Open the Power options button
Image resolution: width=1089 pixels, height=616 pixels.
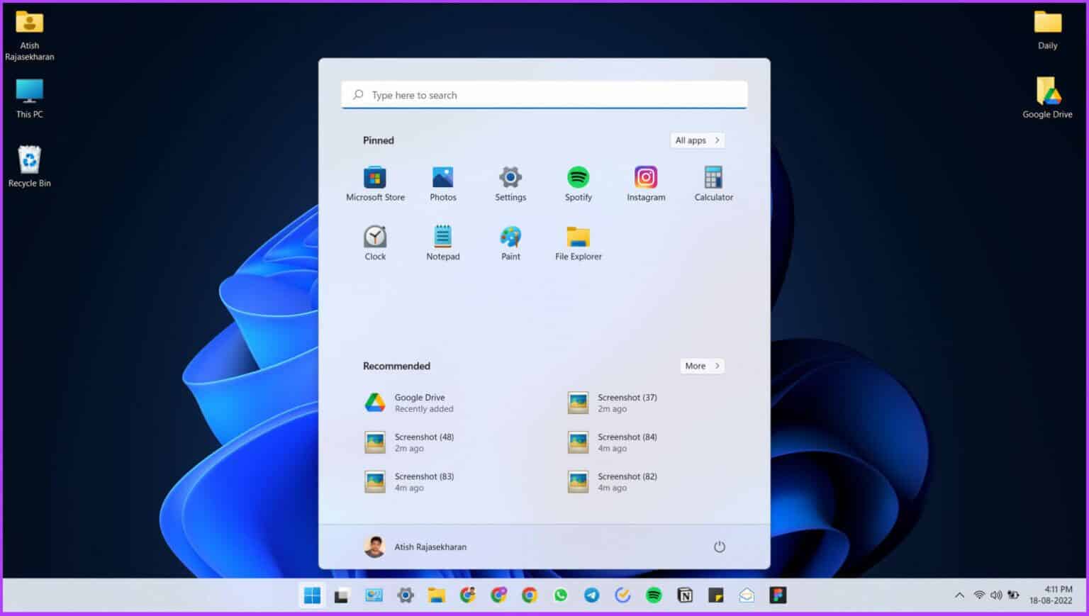point(719,547)
